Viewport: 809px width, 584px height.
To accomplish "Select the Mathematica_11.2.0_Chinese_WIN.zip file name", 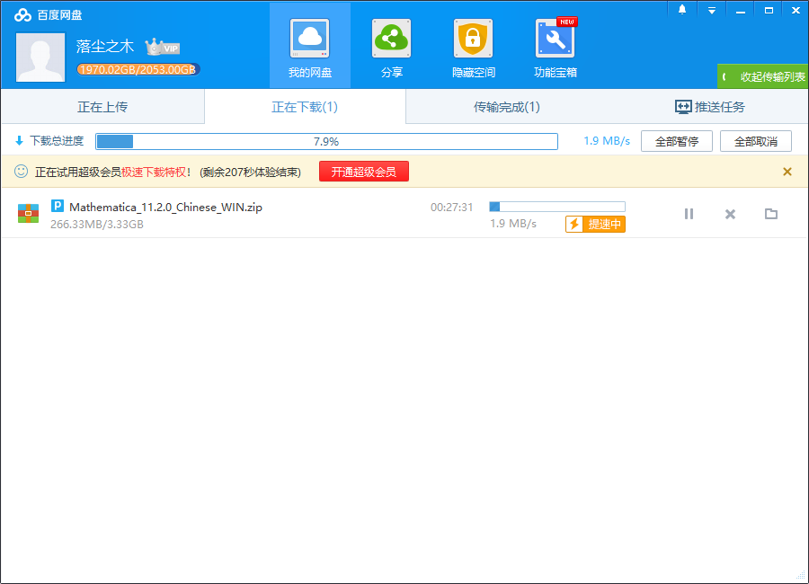I will 165,208.
